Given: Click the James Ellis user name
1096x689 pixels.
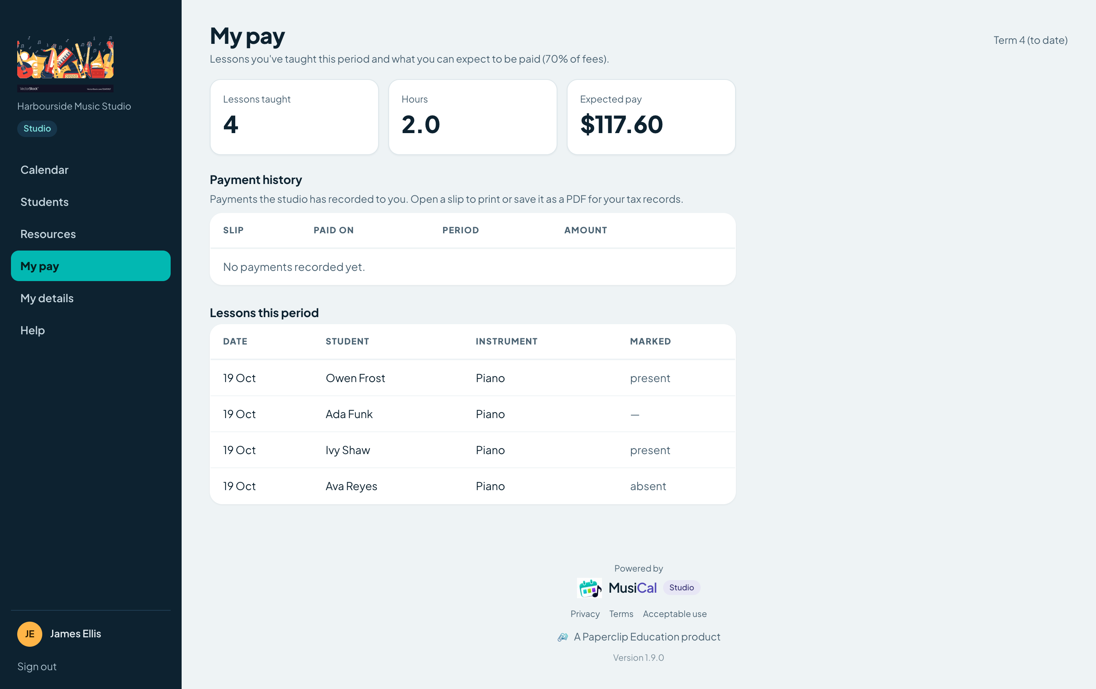Looking at the screenshot, I should (x=76, y=634).
